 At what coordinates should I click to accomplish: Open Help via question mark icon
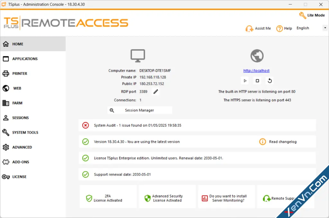click(x=279, y=28)
